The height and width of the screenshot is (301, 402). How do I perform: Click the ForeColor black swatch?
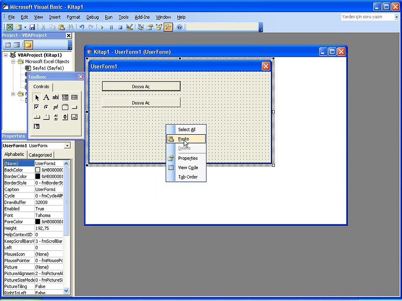pyautogui.click(x=38, y=222)
